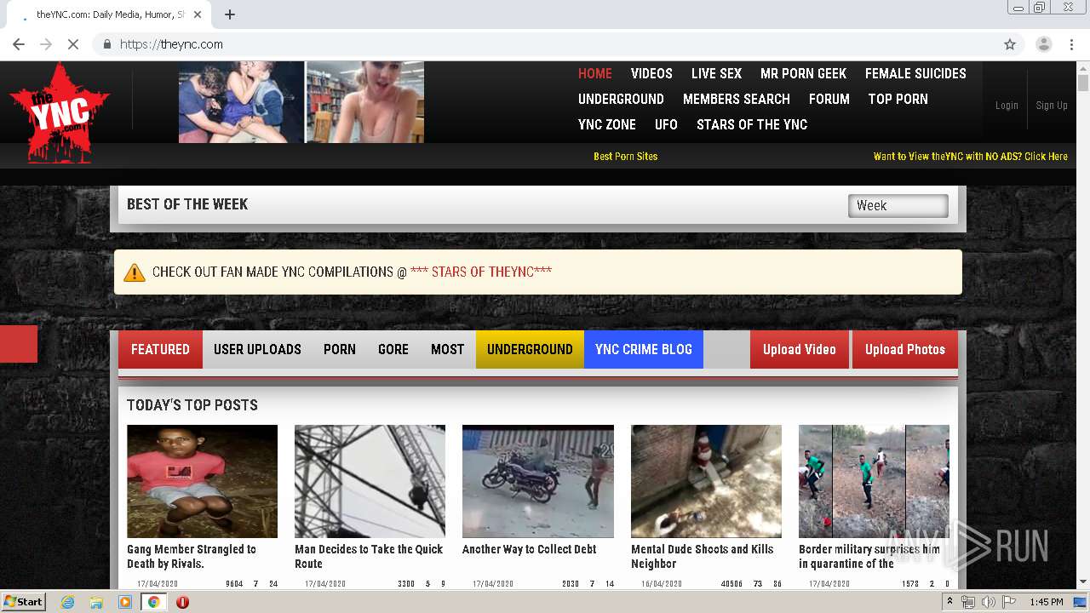Click the TODAY'S TOP POSTS heading
Screen dimensions: 1090x613
pos(192,405)
